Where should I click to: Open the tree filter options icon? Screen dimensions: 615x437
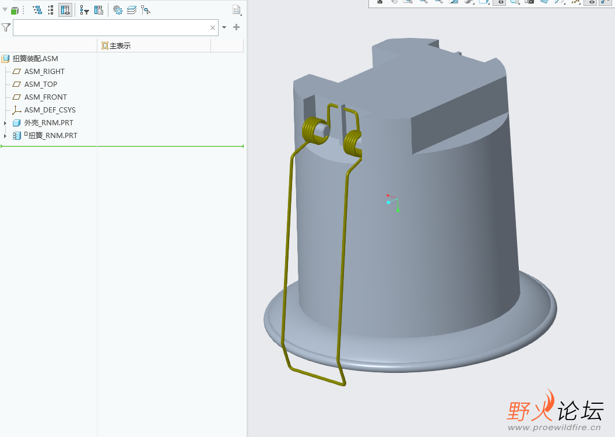tap(85, 10)
